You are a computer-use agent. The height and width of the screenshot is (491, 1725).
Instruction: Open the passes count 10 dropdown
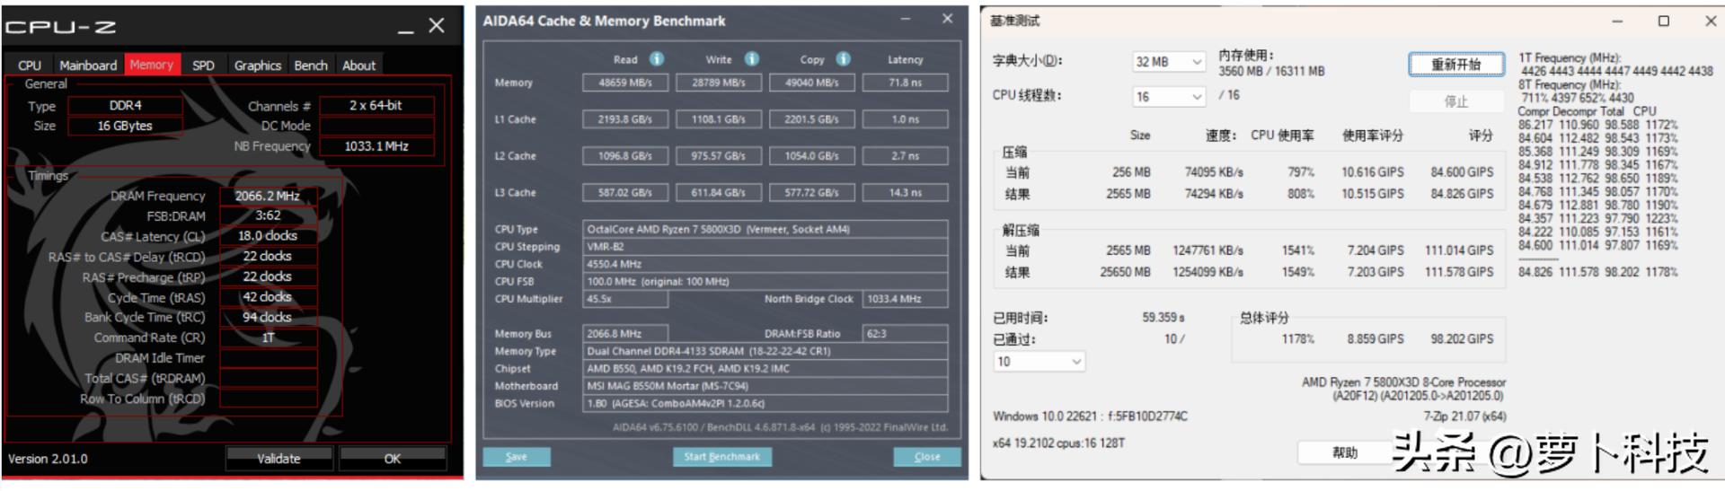tap(1039, 362)
